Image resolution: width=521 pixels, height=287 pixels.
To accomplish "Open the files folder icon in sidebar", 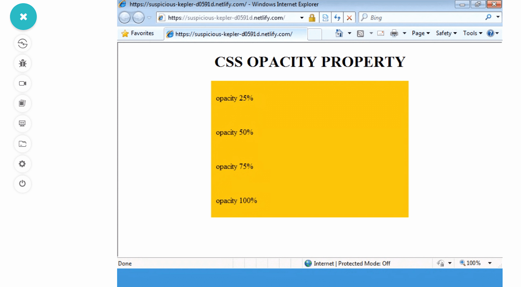I will pos(22,144).
